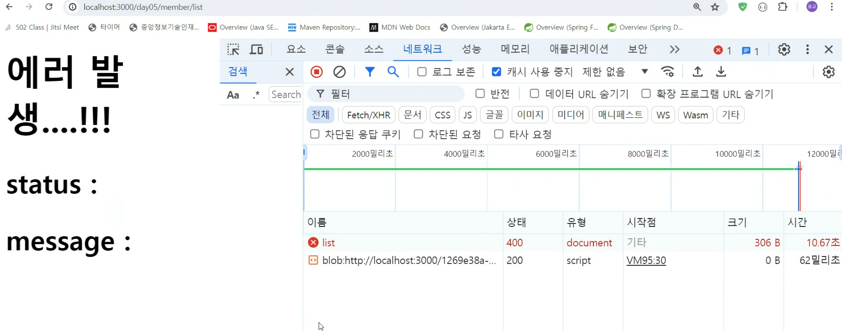Filter requests by Wasm
Image resolution: width=842 pixels, height=331 pixels.
click(x=696, y=115)
